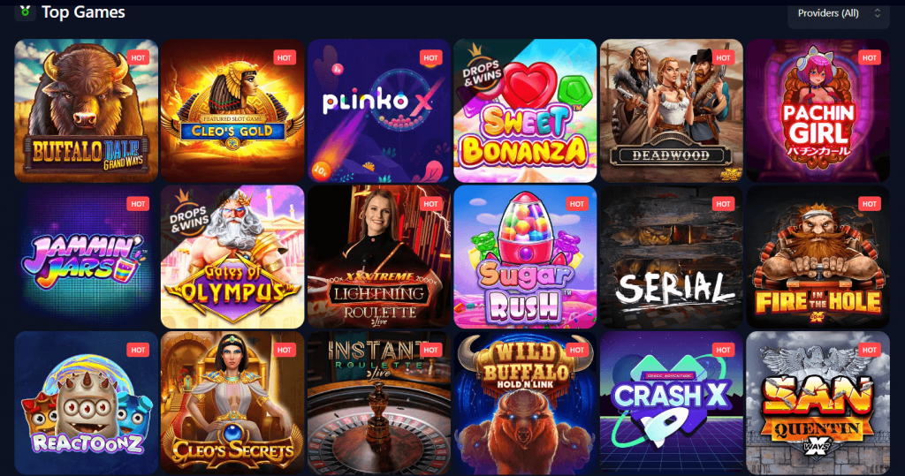Launch the Sugar Rush game

(525, 257)
